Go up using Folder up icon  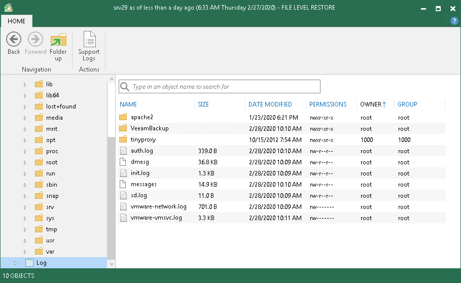point(58,40)
